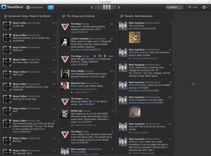
Task: Open the Lists menu
Action: click(193, 7)
